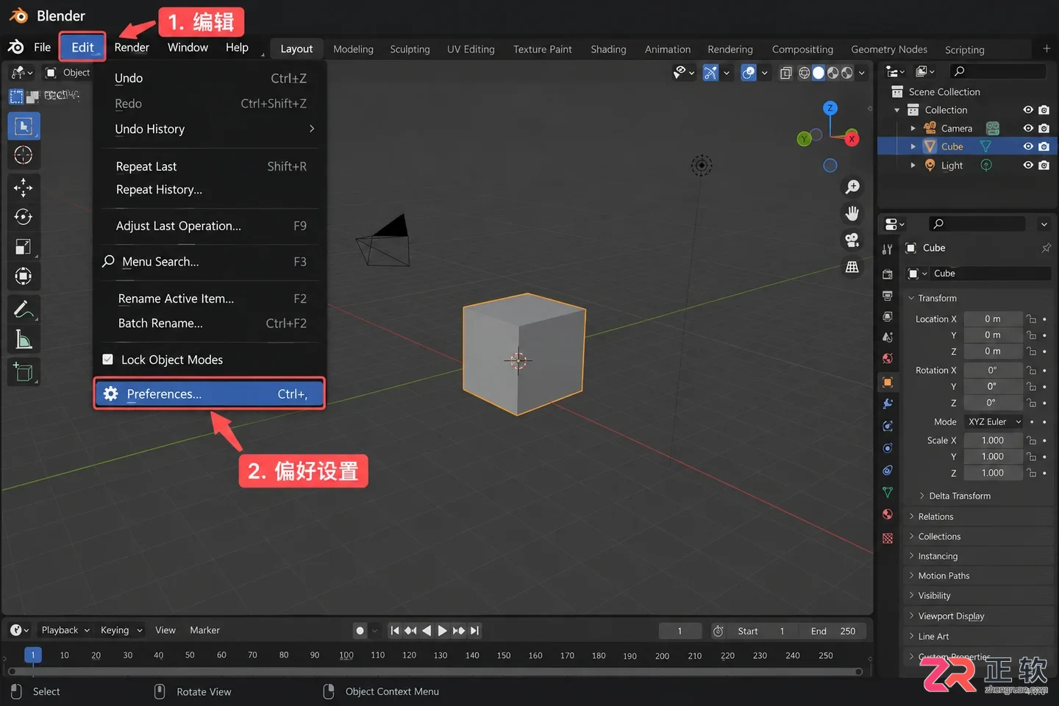The width and height of the screenshot is (1059, 706).
Task: Hide Cube in viewport via eye icon
Action: pos(1028,146)
